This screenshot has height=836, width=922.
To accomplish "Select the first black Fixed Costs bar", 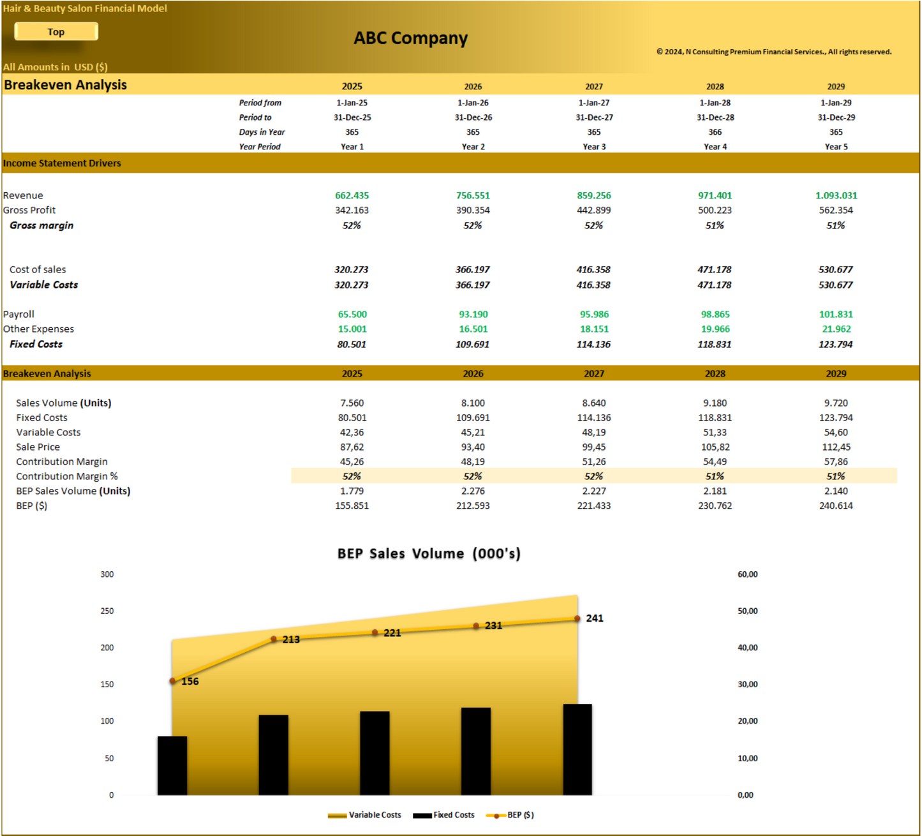I will [x=172, y=766].
